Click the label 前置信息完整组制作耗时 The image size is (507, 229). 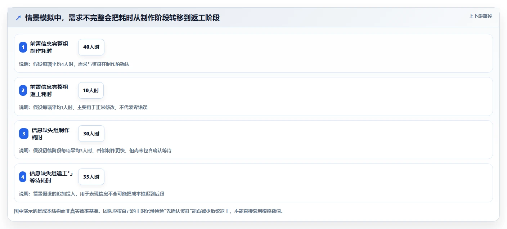[49, 47]
